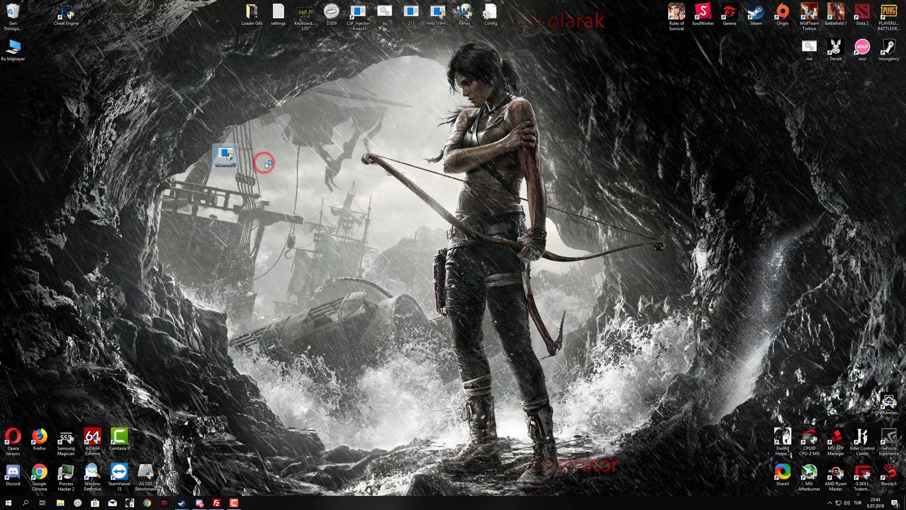Screen dimensions: 906x510
Task: Launch the Deceit game shortcut
Action: point(836,50)
